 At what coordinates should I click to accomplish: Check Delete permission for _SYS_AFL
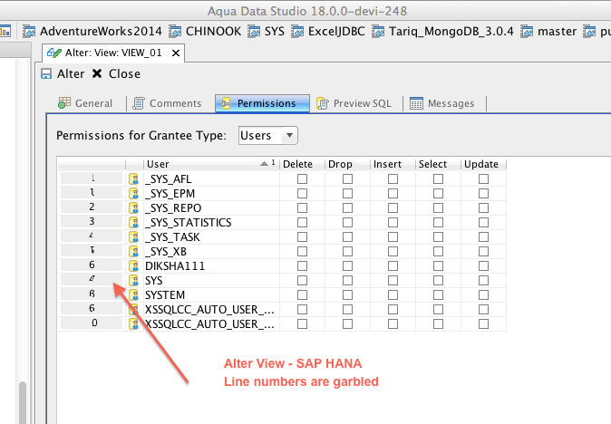302,178
